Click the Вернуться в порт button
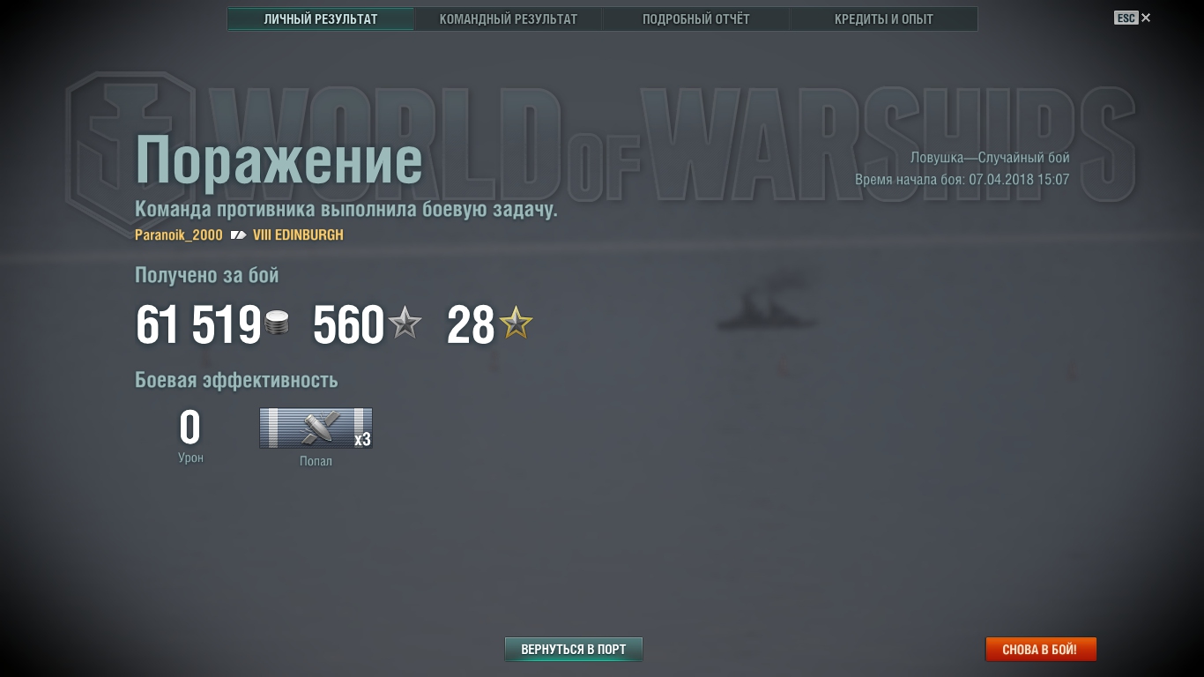Screen dimensions: 1204x677 574,650
